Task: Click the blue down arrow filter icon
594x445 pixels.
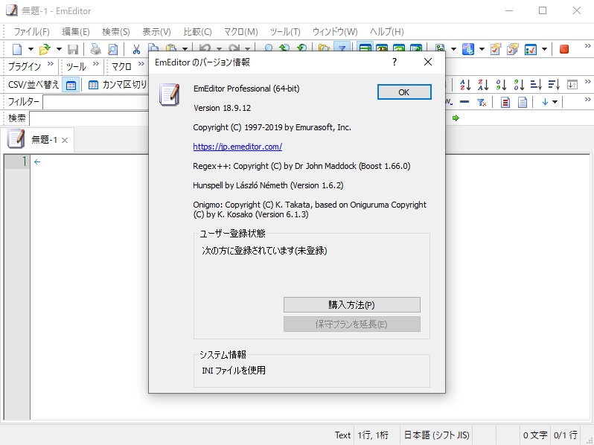Action: (545, 102)
